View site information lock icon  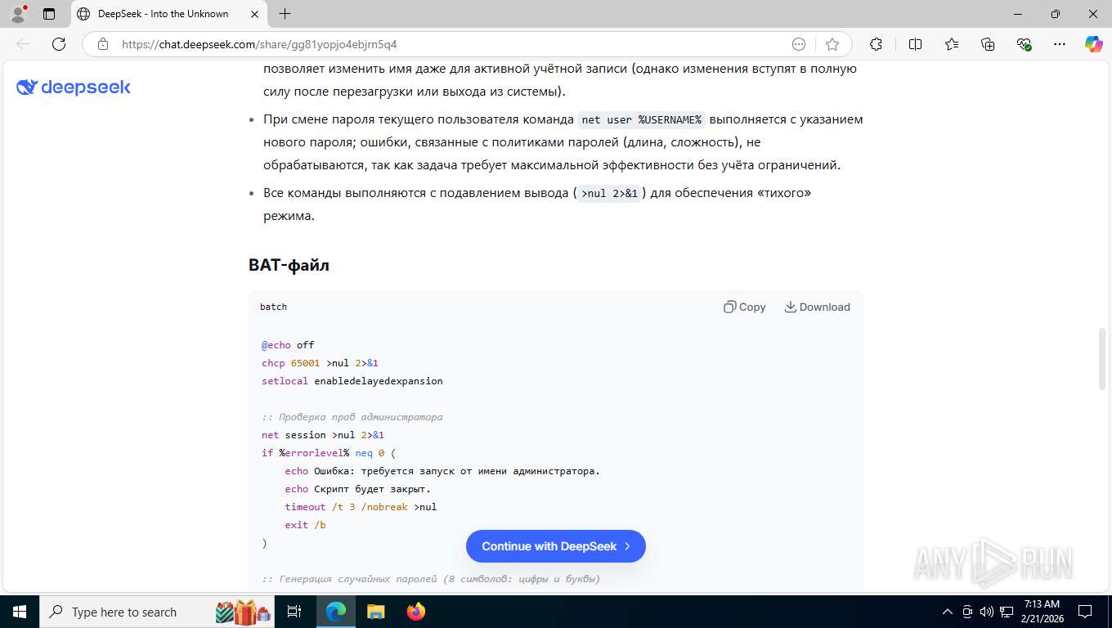point(103,44)
